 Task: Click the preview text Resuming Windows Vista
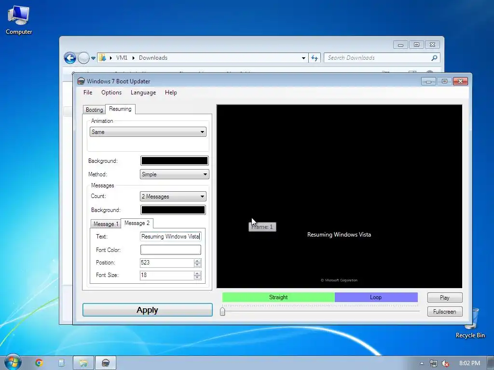339,235
